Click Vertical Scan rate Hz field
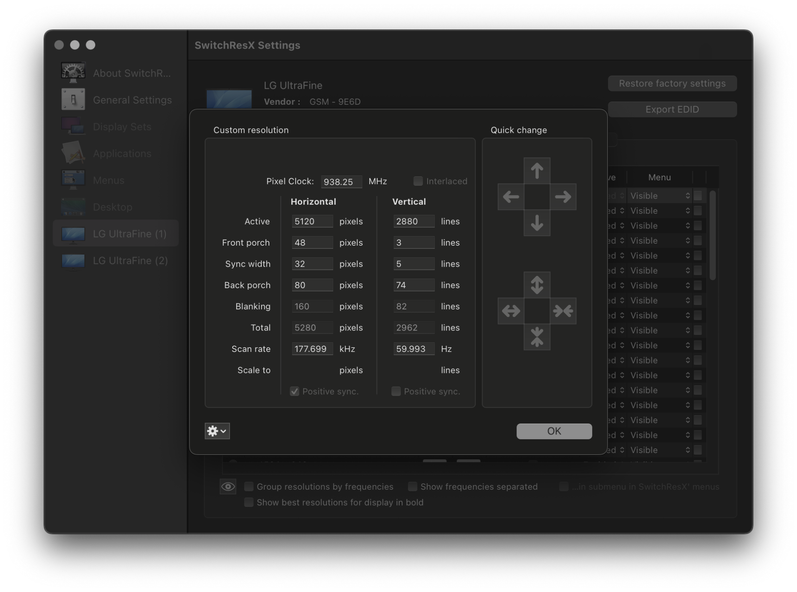This screenshot has width=797, height=592. pyautogui.click(x=414, y=349)
